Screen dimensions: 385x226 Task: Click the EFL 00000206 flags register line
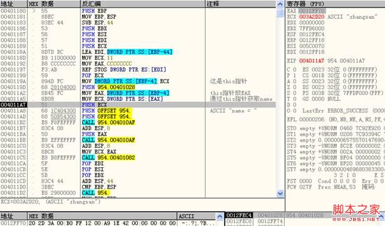(336, 120)
